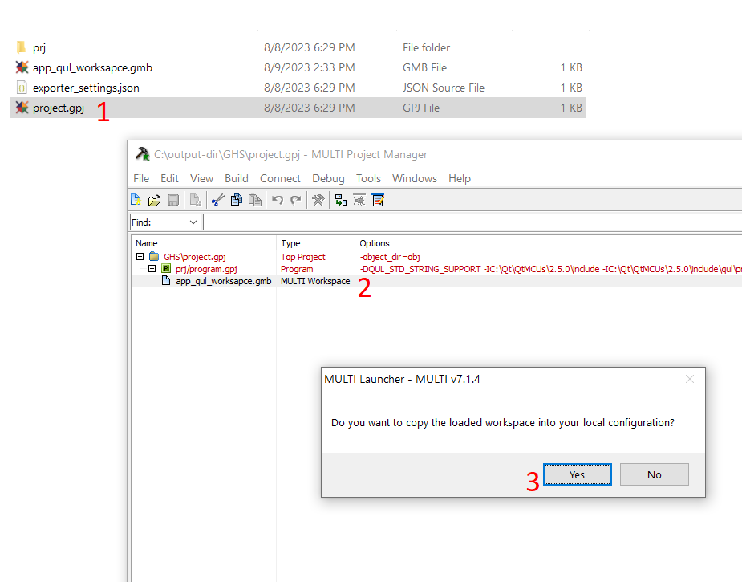Open the Find combo box dropdown
The height and width of the screenshot is (582, 742).
coord(192,222)
